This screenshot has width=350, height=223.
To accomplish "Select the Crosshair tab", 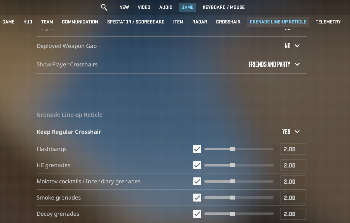I will pyautogui.click(x=228, y=22).
